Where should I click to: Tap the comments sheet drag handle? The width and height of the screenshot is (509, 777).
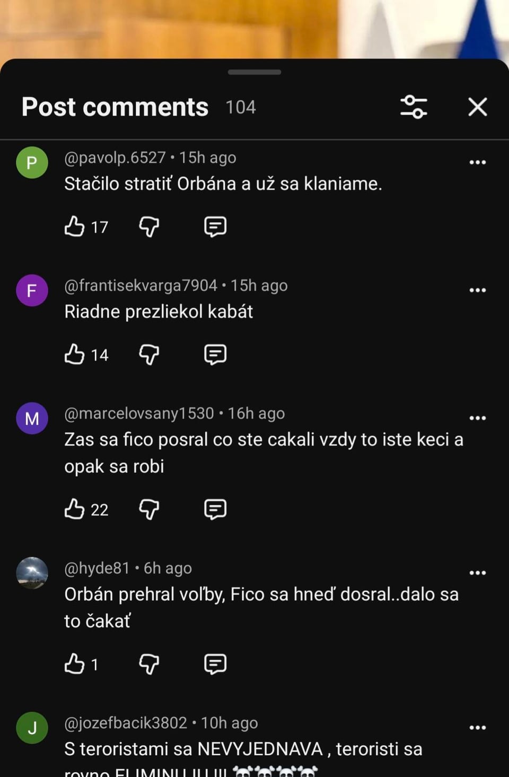pos(254,72)
